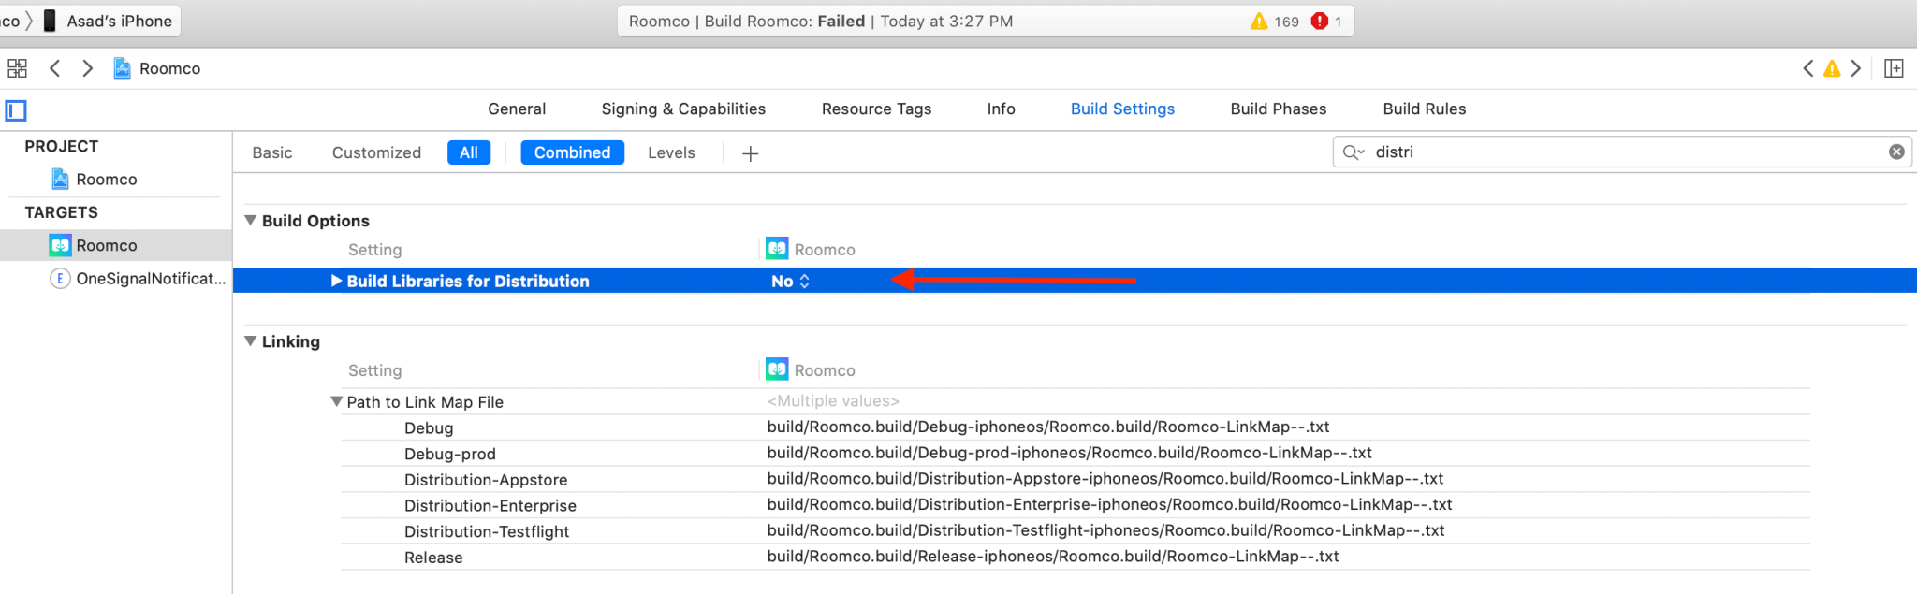The width and height of the screenshot is (1917, 594).
Task: Add a build setting with plus button
Action: point(750,153)
